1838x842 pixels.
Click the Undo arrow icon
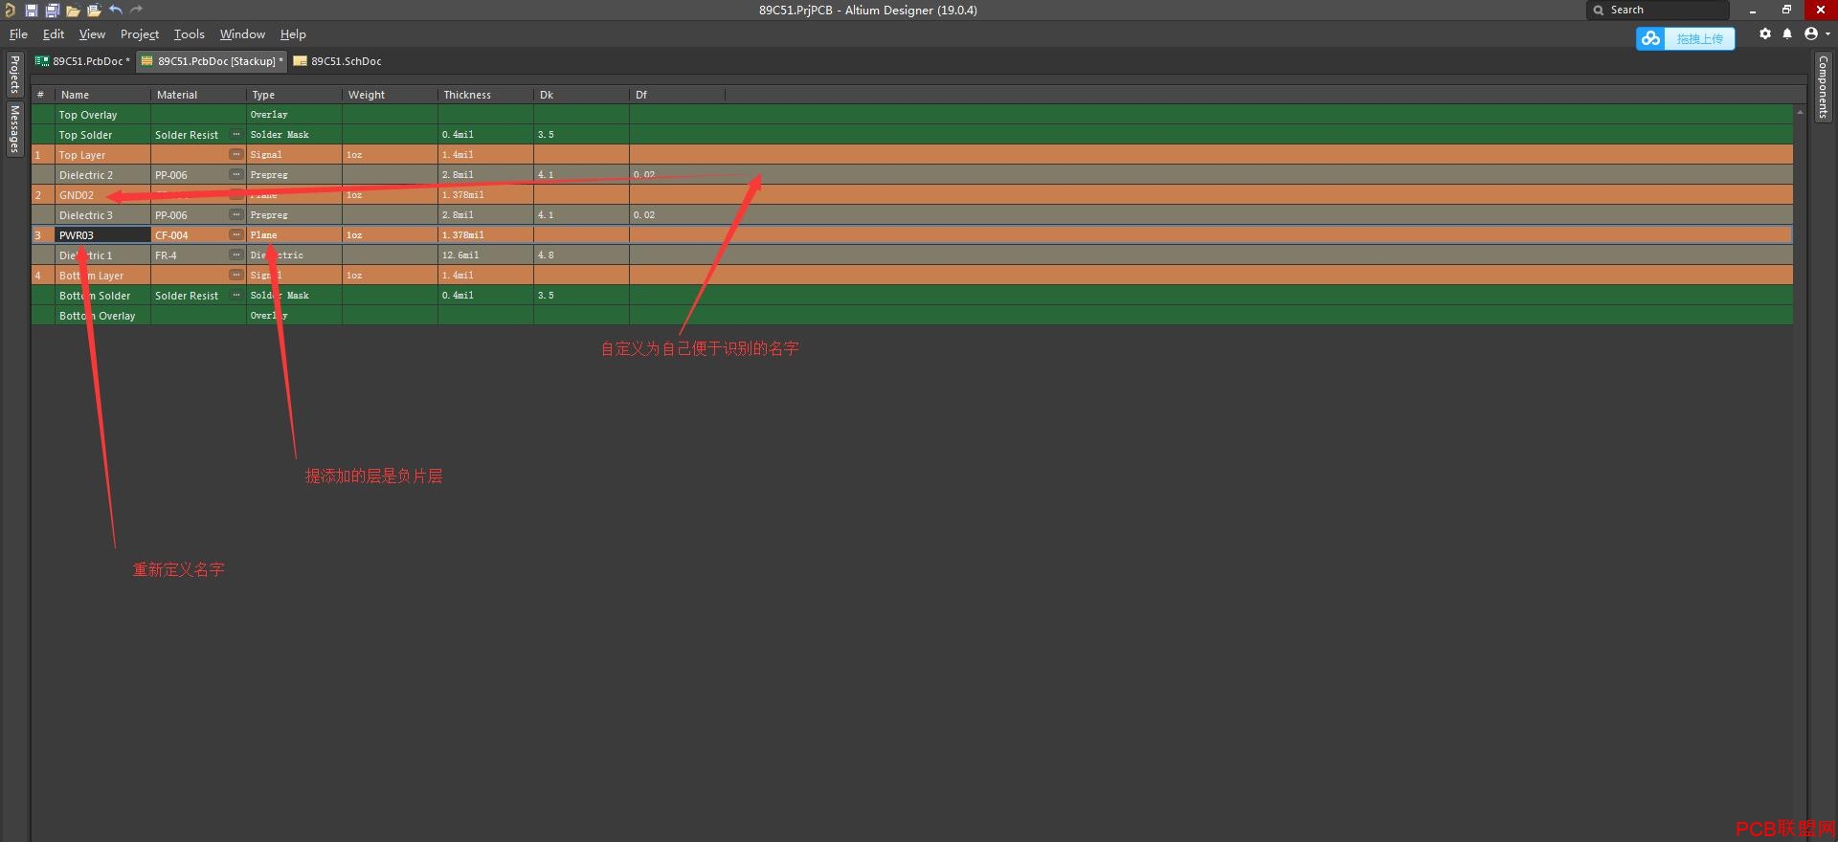click(116, 10)
